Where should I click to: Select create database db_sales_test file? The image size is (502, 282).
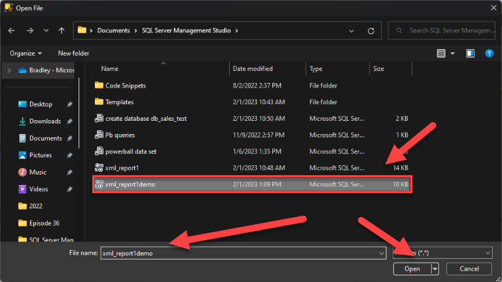click(x=252, y=118)
